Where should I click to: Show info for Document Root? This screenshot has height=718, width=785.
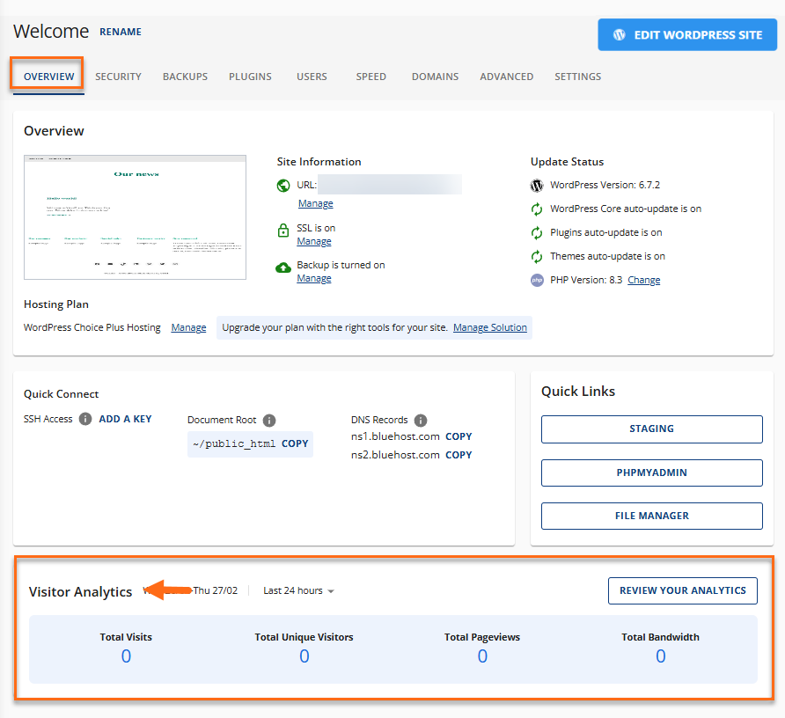click(269, 421)
